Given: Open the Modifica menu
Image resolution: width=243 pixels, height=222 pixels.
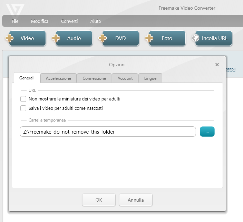Looking at the screenshot, I should pos(39,21).
